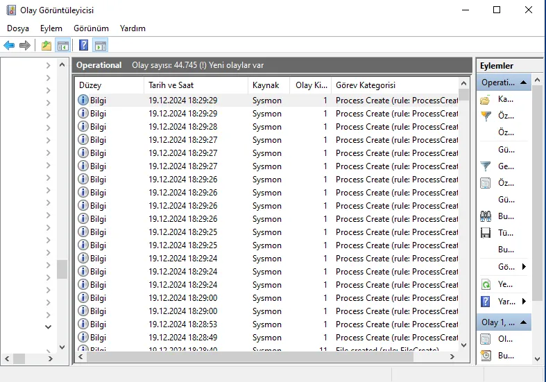Click the 'Olay sayısı: 44.745' status text
This screenshot has height=382, width=546.
pos(164,65)
